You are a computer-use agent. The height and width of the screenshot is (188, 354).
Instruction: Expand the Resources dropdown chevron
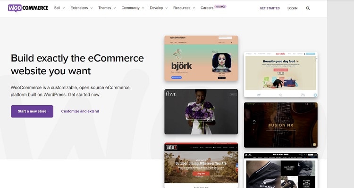tap(194, 8)
